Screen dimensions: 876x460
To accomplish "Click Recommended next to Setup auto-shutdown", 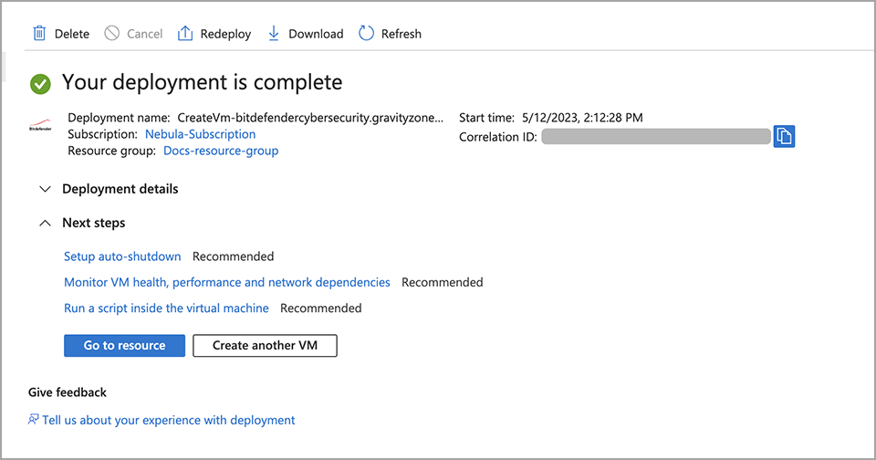I will [x=233, y=256].
